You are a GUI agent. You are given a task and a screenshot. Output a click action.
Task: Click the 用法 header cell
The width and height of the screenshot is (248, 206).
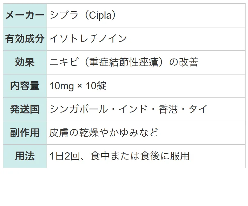(25, 156)
